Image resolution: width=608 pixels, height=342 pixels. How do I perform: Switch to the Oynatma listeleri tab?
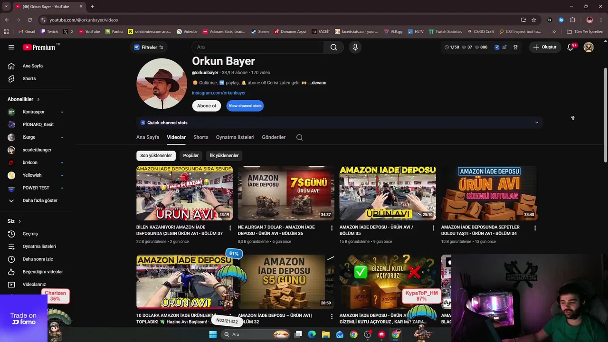point(235,137)
